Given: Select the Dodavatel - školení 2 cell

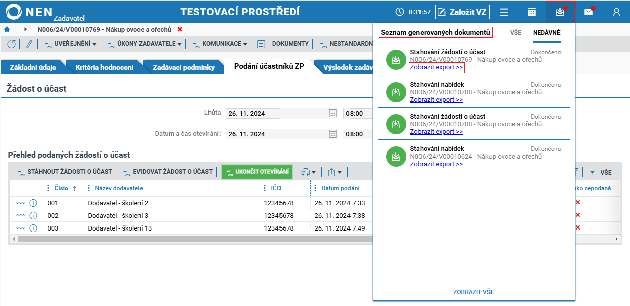Looking at the screenshot, I should click(172, 203).
